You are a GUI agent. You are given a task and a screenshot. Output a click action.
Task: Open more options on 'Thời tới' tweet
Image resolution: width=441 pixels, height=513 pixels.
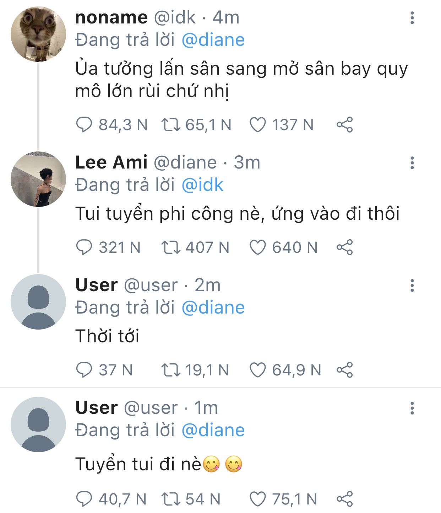(x=412, y=285)
